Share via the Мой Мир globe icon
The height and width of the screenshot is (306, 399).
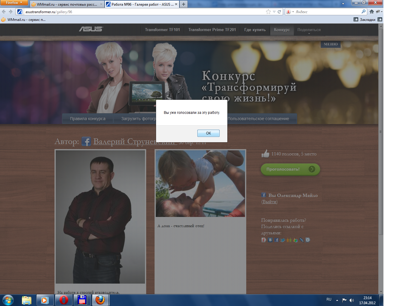[295, 240]
